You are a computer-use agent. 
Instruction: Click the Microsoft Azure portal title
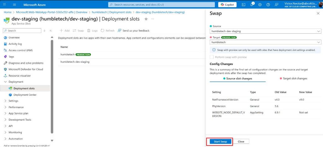click(35, 4)
